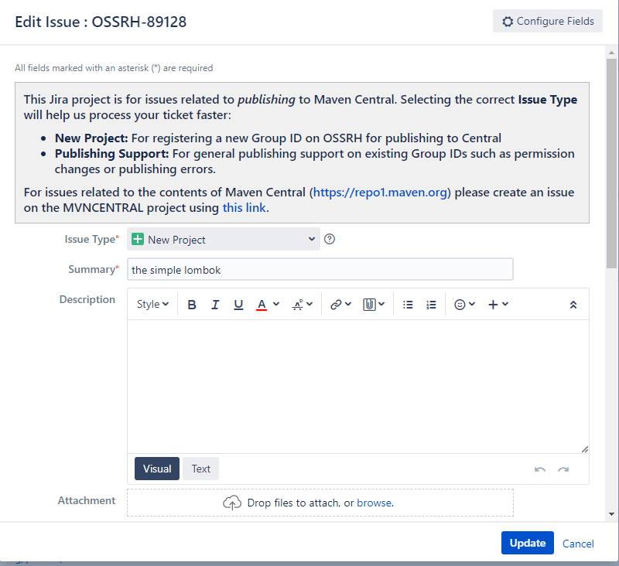
Task: Expand the emoji picker arrow
Action: pyautogui.click(x=472, y=304)
